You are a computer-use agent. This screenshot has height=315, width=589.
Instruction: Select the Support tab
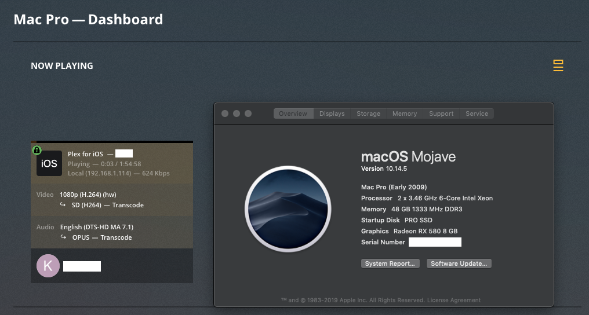pyautogui.click(x=441, y=113)
